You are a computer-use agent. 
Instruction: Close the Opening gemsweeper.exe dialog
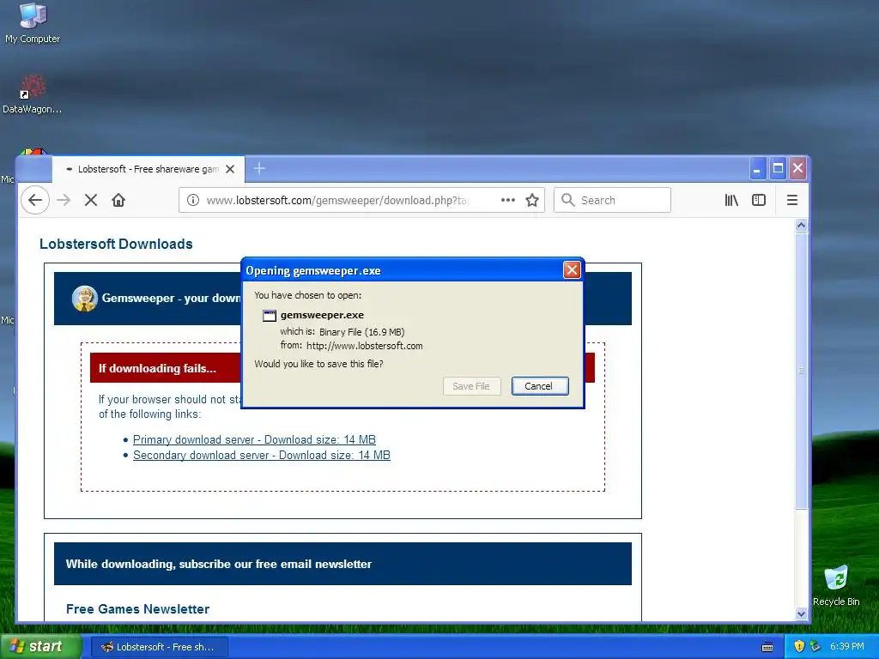click(571, 270)
